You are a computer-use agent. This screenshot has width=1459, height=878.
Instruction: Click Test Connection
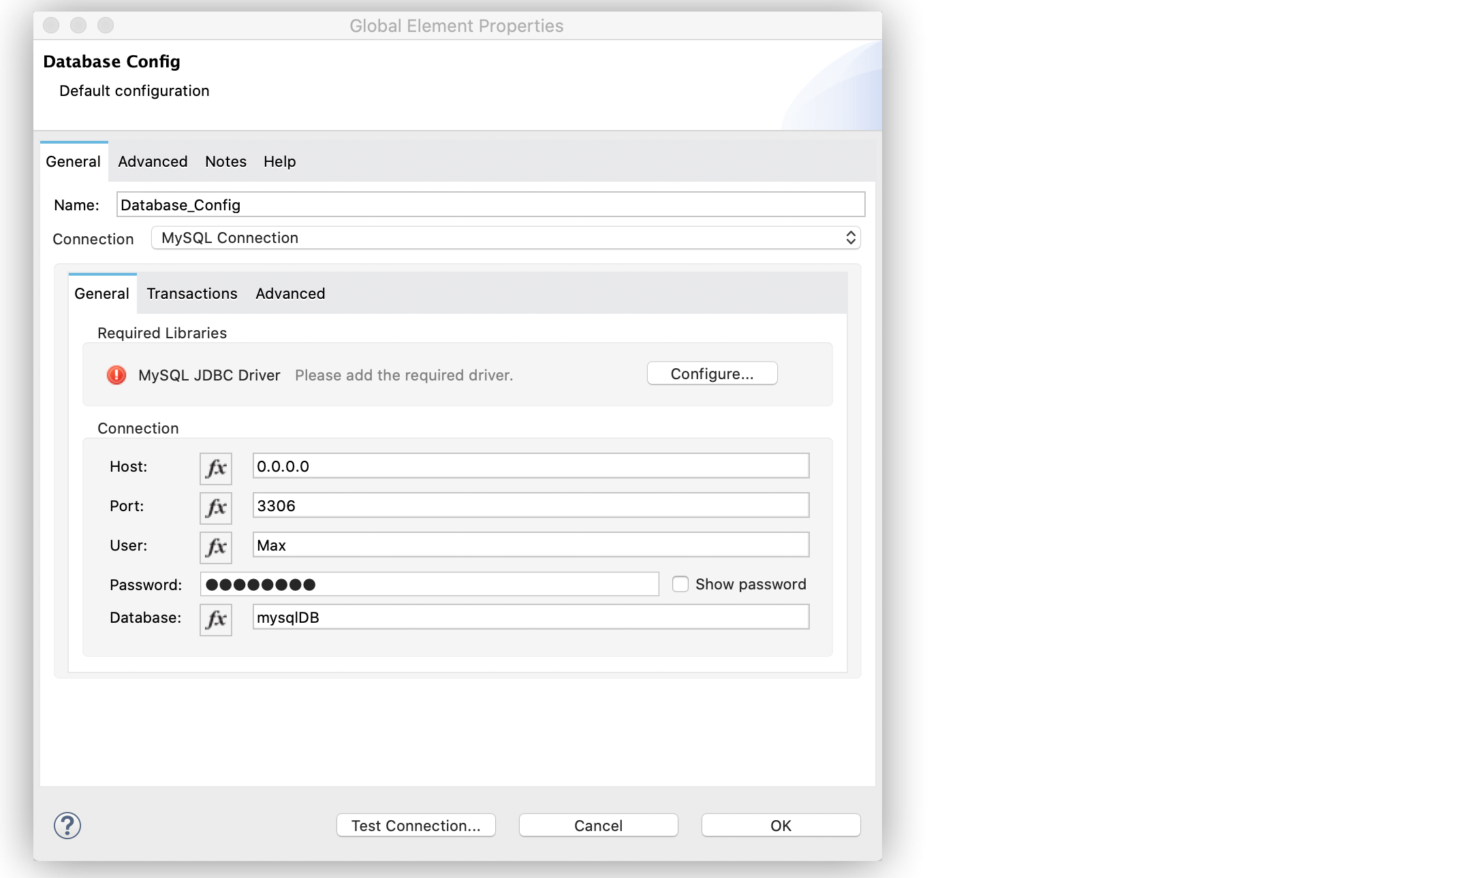tap(415, 825)
